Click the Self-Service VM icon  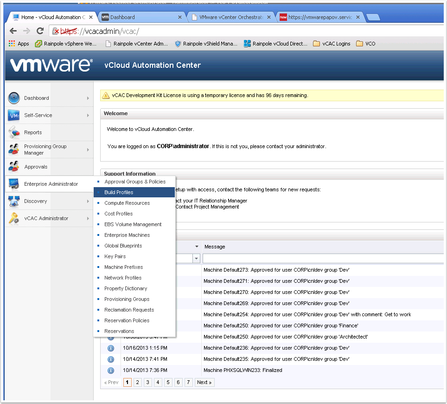14,115
